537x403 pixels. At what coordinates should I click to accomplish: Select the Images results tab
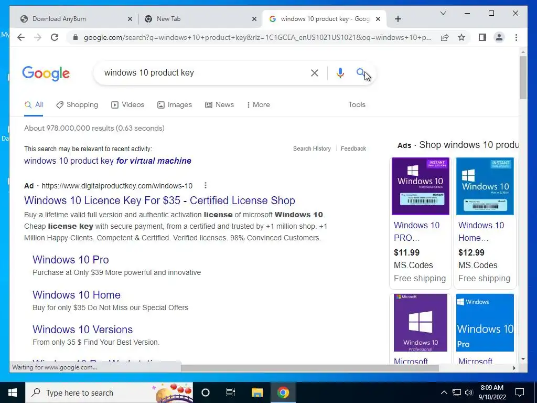(174, 104)
